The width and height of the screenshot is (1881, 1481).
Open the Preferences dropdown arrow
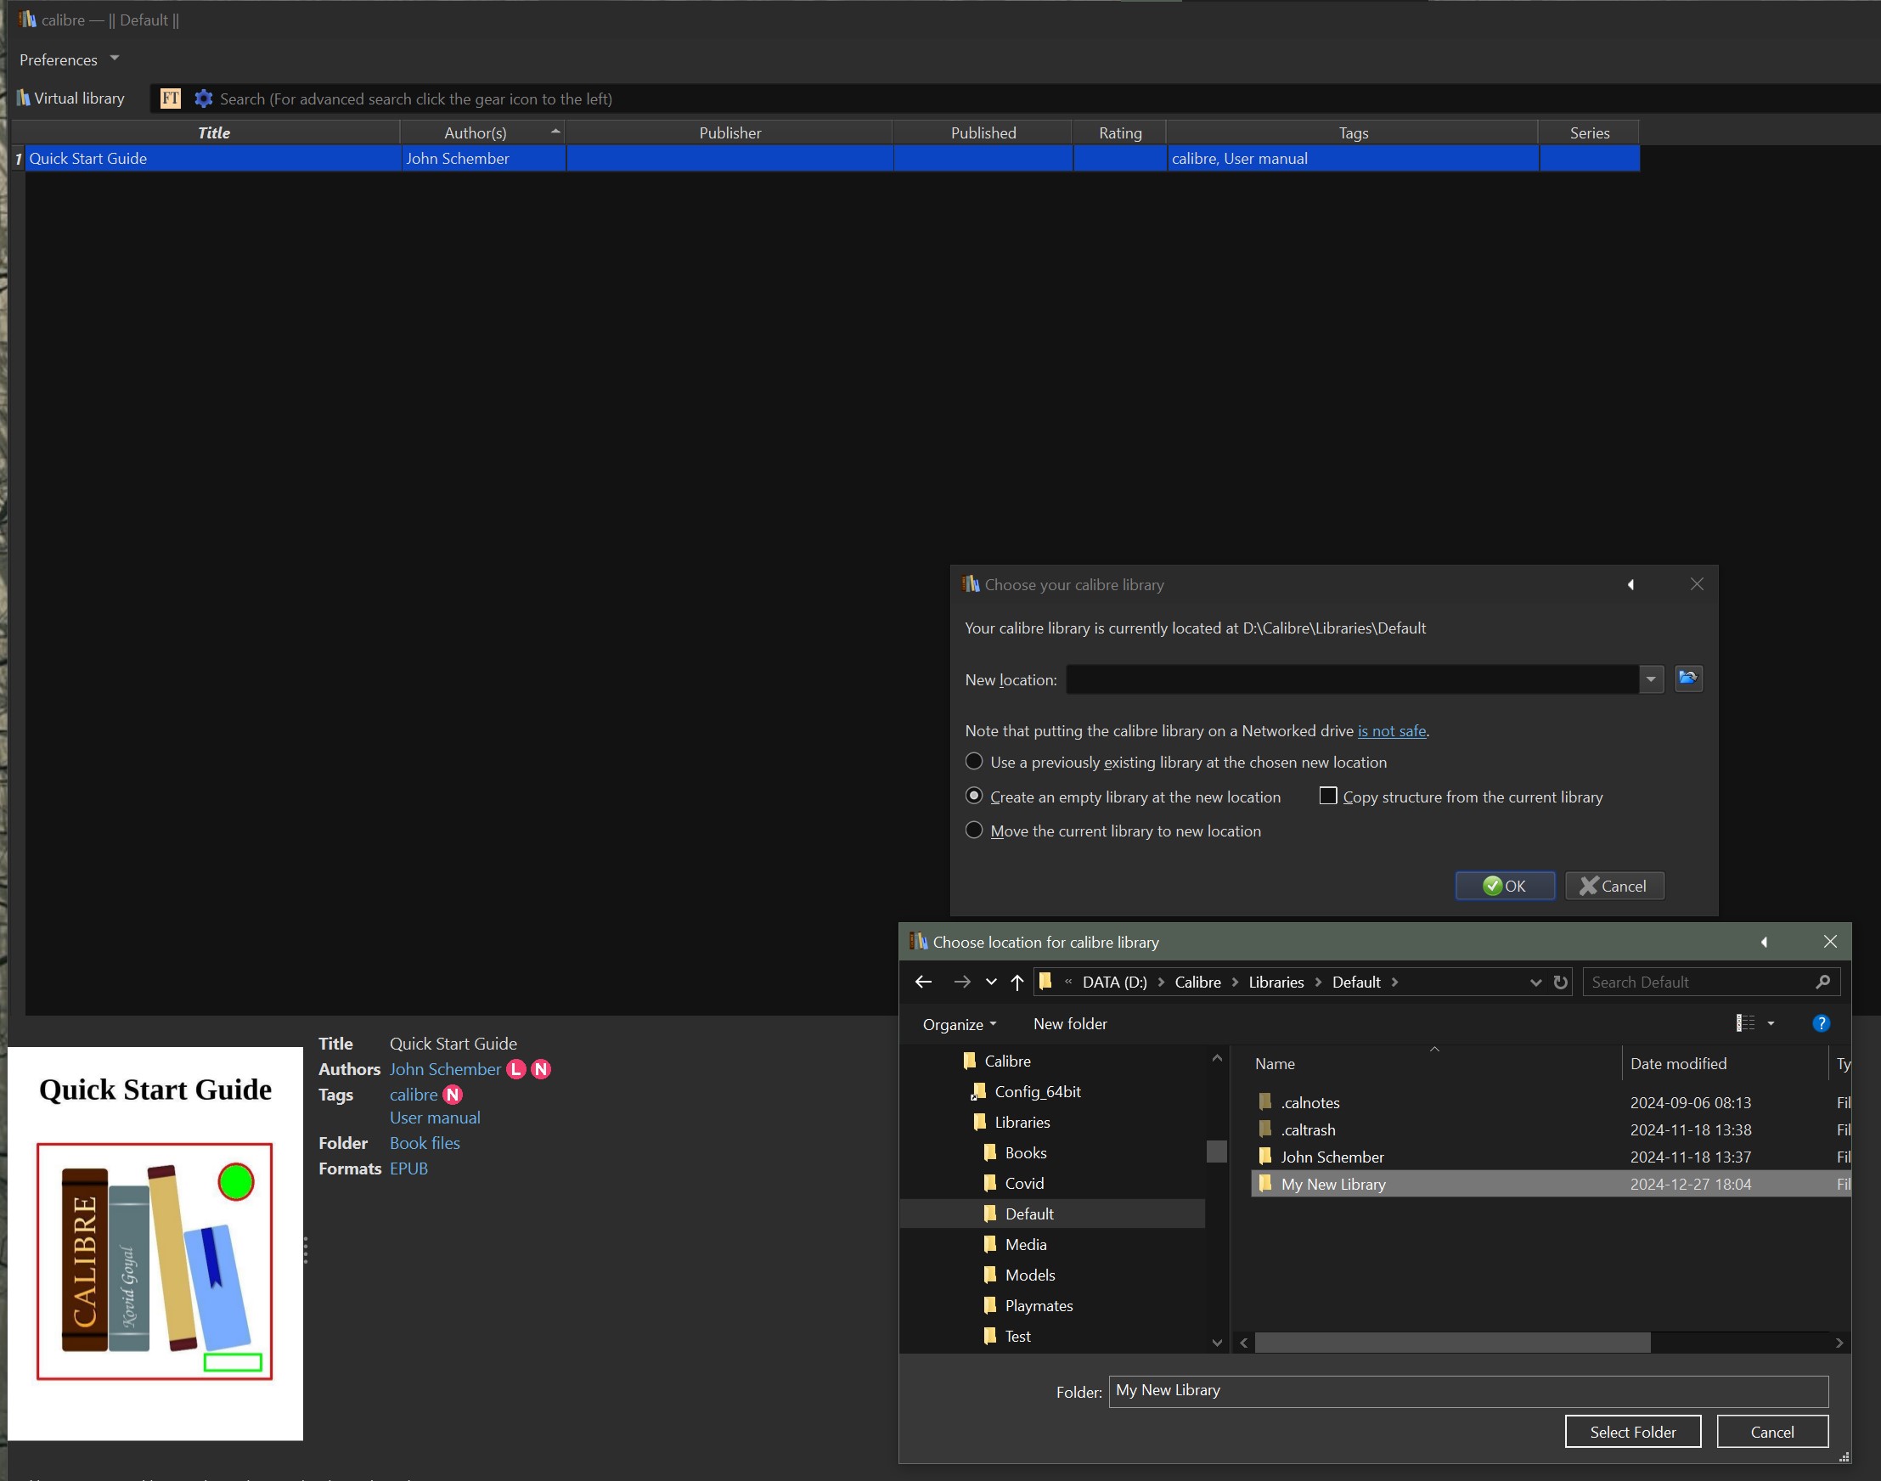pyautogui.click(x=115, y=59)
